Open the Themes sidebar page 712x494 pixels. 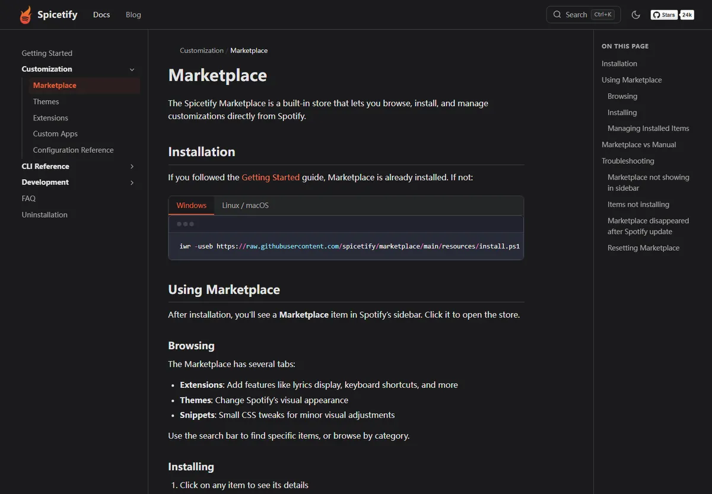(x=46, y=102)
